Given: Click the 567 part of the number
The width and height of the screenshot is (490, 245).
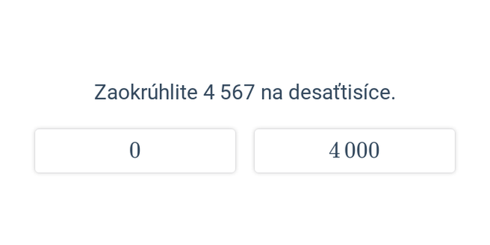Looking at the screenshot, I should click(x=238, y=92).
